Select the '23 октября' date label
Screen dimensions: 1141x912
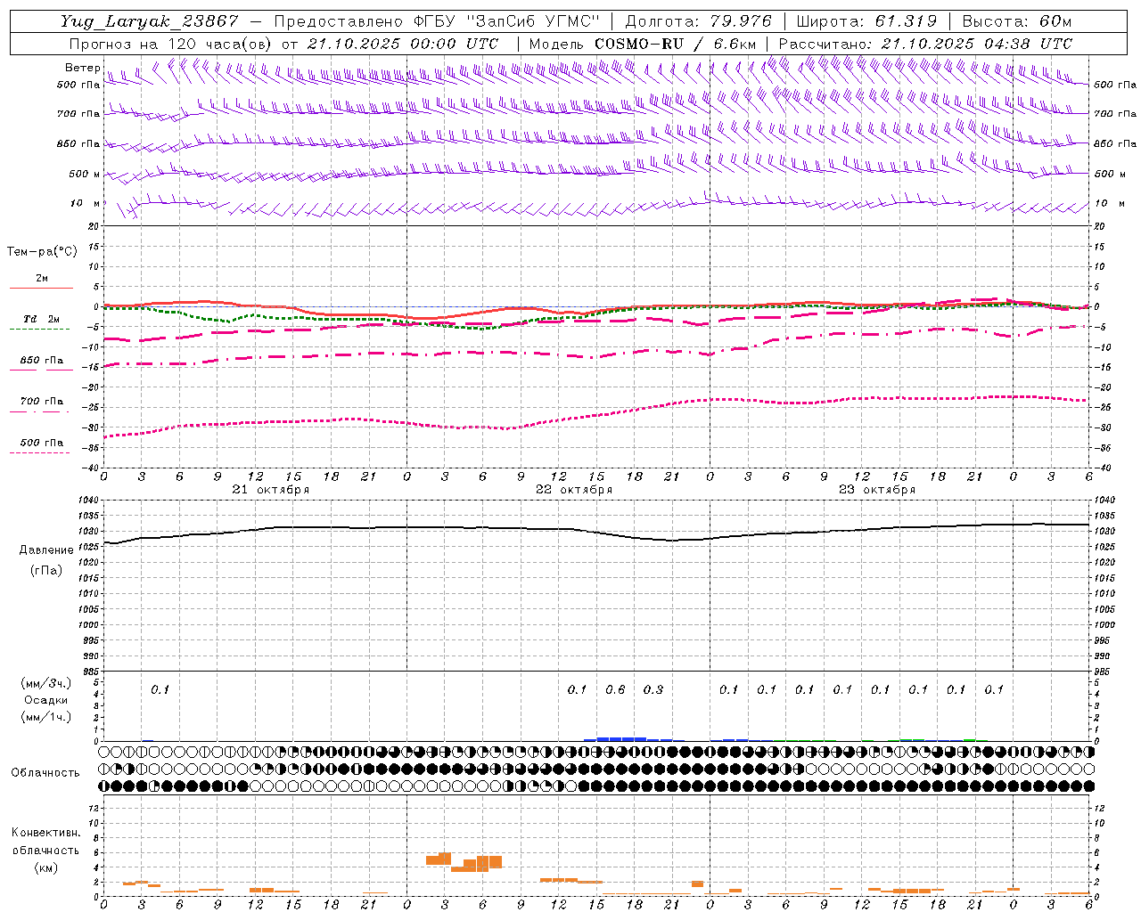(x=877, y=490)
